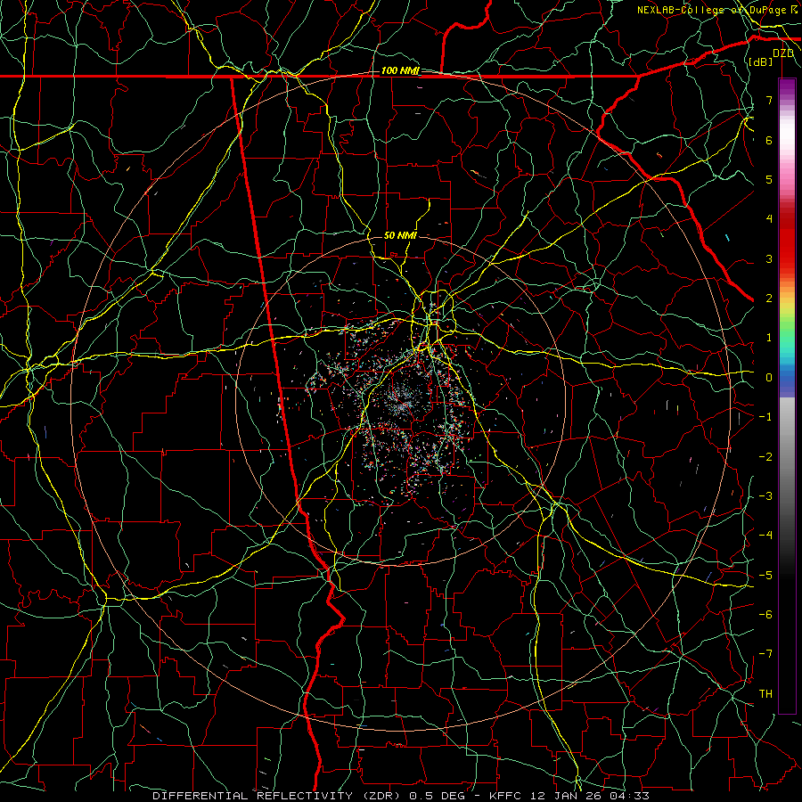Image resolution: width=802 pixels, height=802 pixels.
Task: Click the 50 NMI range ring label
Action: pos(400,236)
